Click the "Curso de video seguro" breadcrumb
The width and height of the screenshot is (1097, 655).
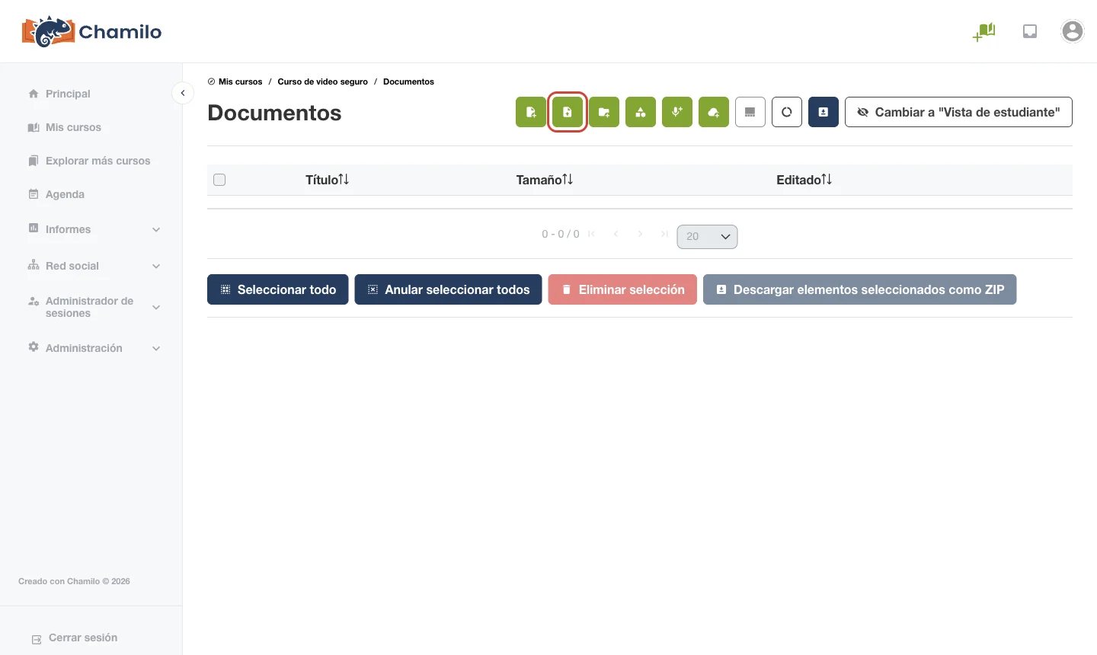(322, 81)
